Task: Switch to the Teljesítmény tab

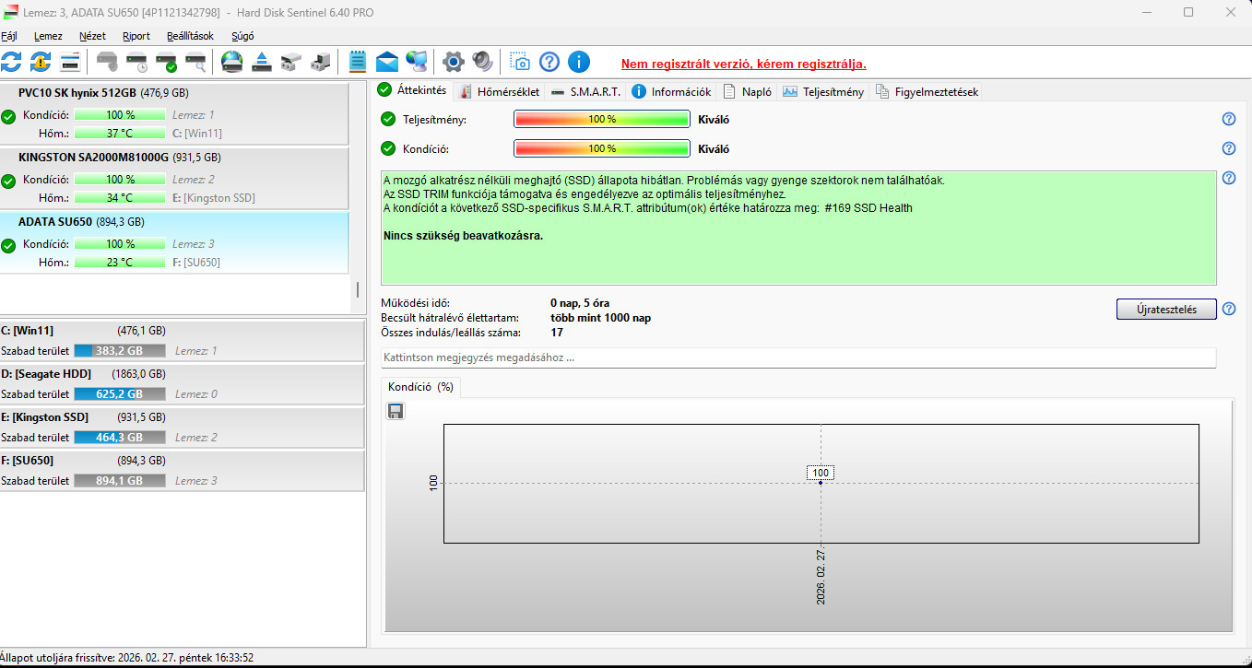Action: click(823, 91)
